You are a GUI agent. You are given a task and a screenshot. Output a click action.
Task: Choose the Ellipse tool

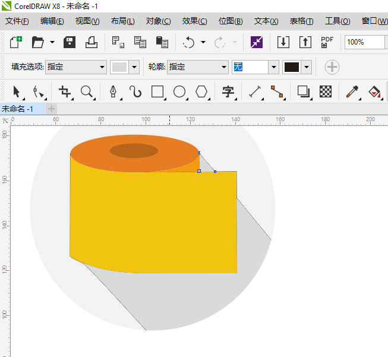click(x=179, y=91)
